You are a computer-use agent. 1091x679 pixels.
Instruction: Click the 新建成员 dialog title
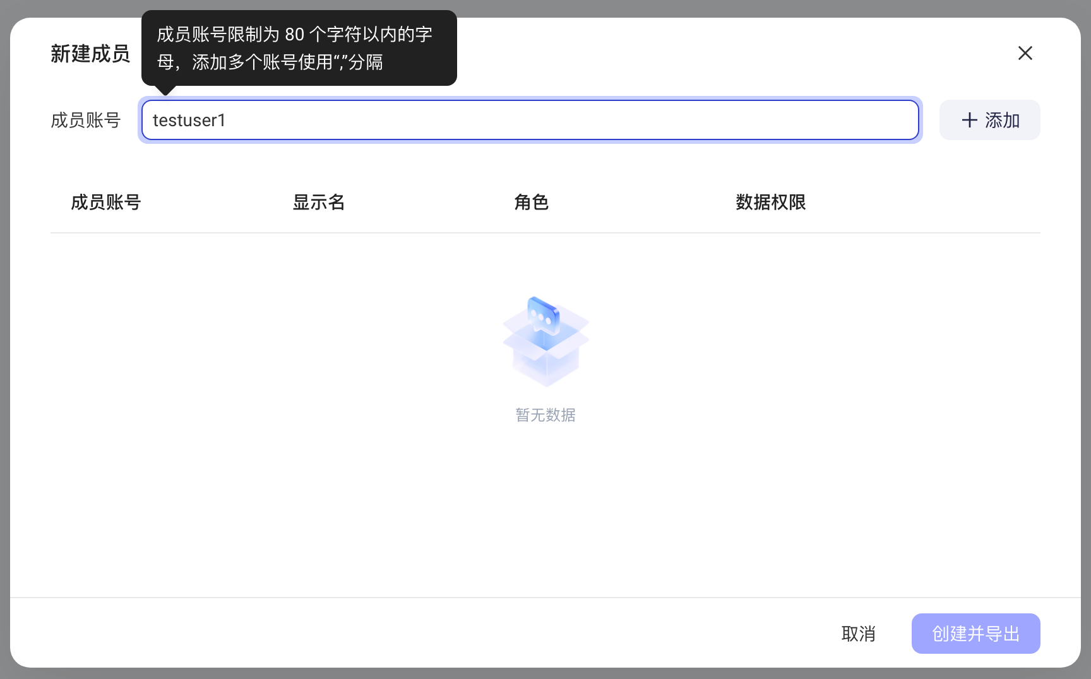(90, 54)
